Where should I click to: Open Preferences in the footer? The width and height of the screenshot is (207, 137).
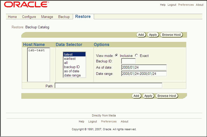(x=109, y=121)
